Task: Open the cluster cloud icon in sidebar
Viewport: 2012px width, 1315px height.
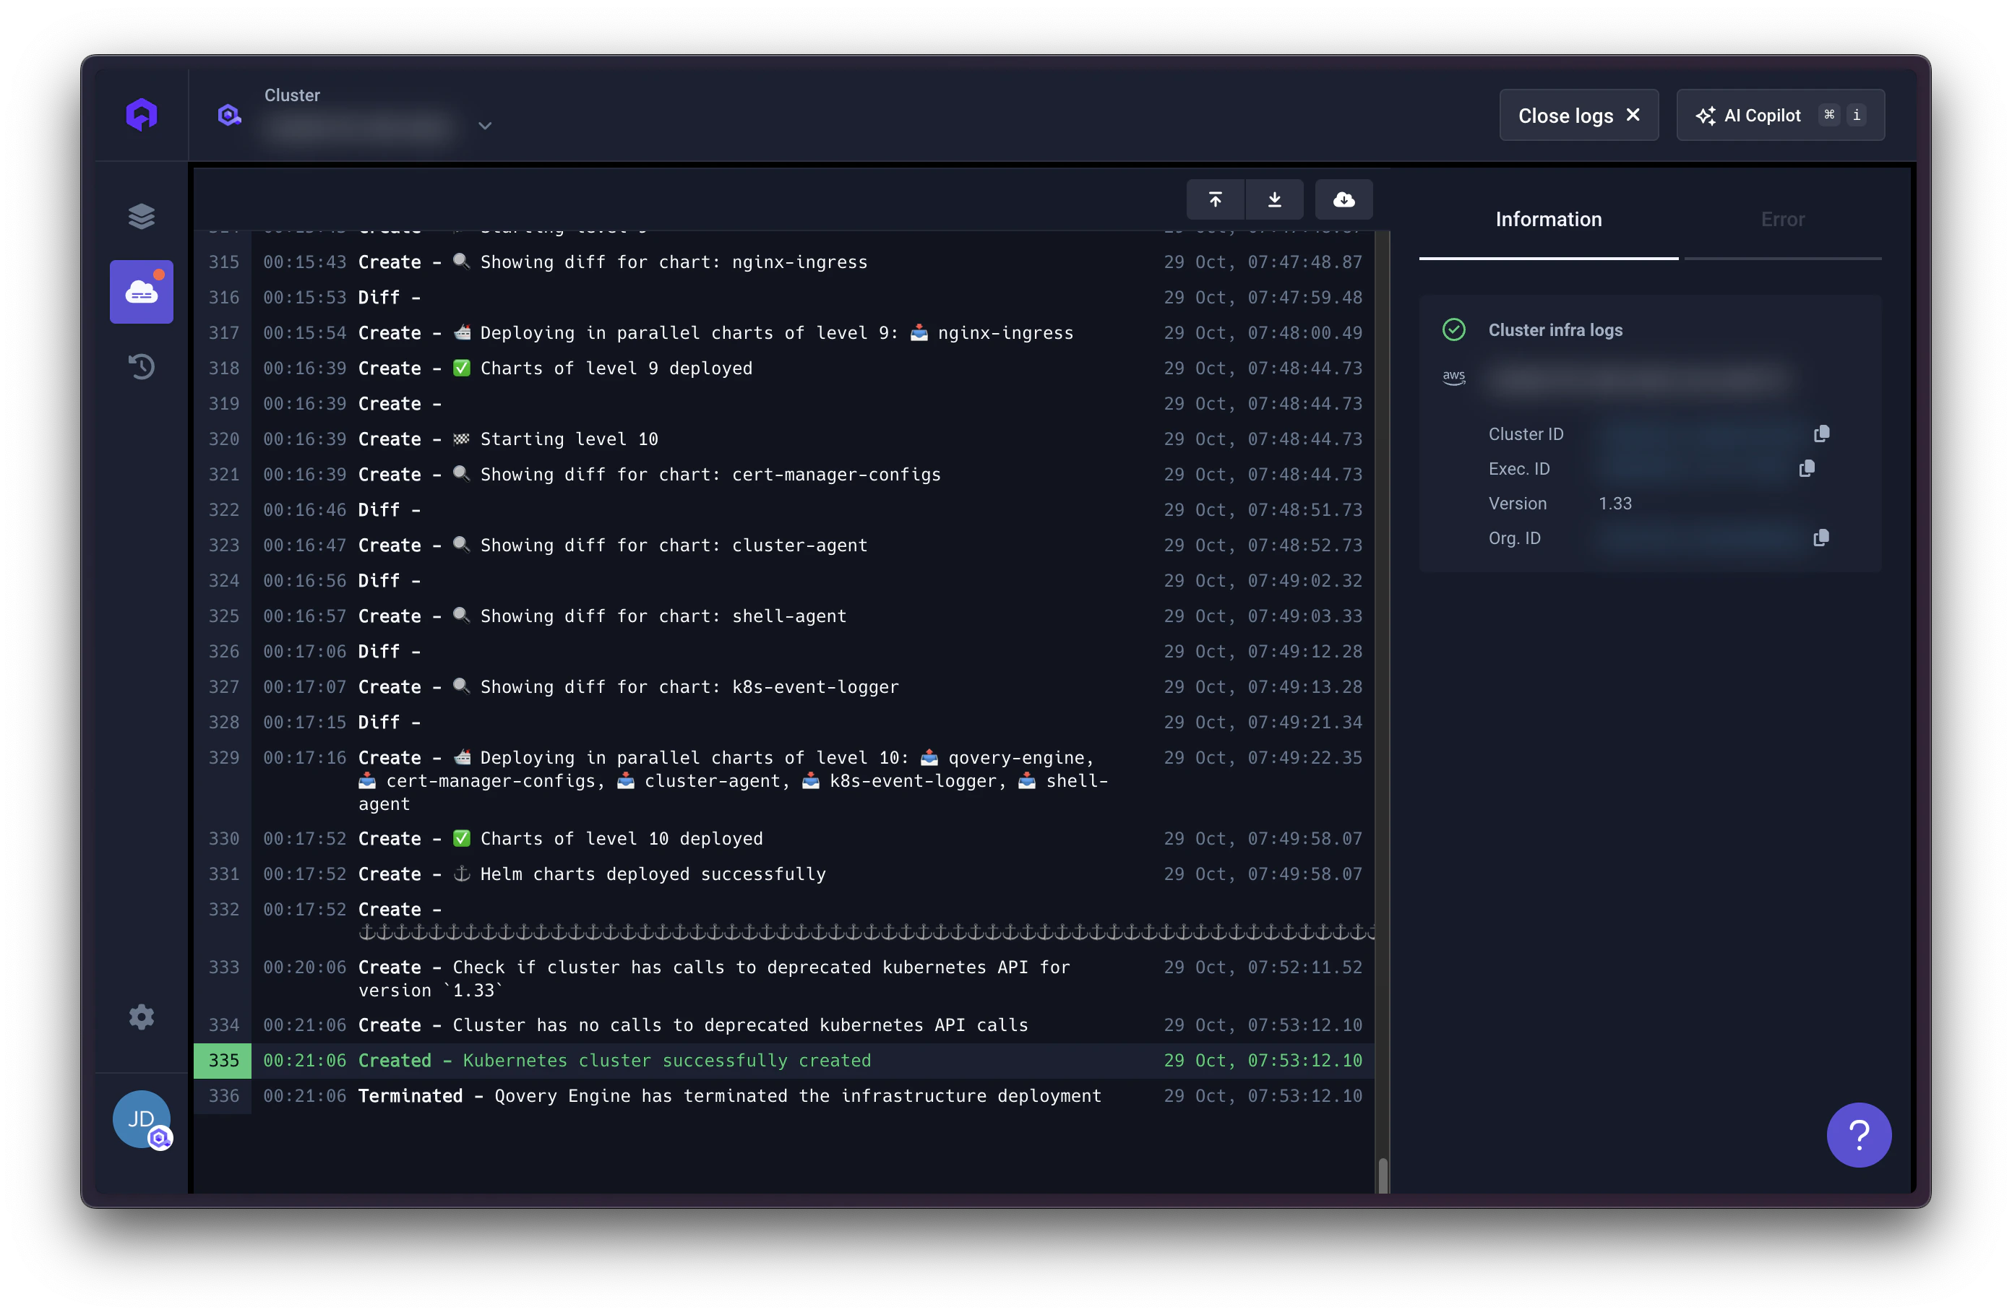Action: click(141, 292)
